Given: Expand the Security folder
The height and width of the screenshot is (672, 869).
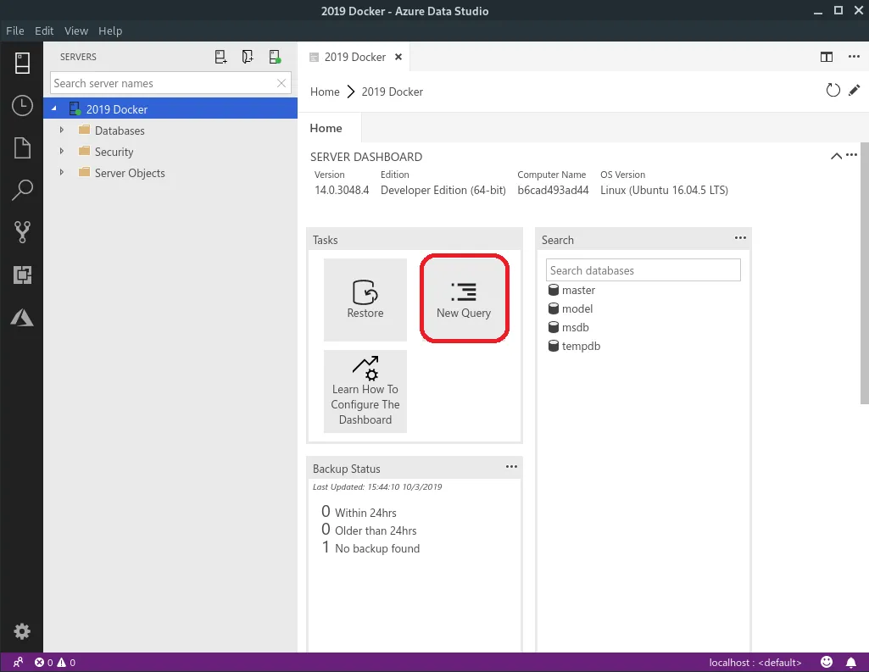Looking at the screenshot, I should click(62, 151).
